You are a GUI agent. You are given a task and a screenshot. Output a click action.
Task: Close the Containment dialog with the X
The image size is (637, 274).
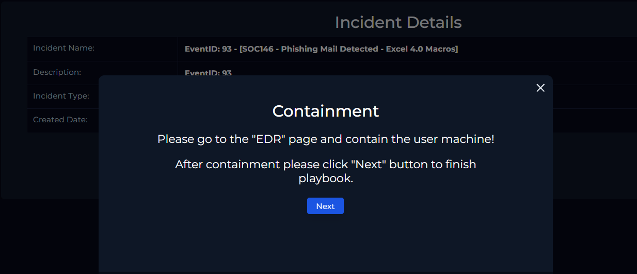(x=540, y=88)
